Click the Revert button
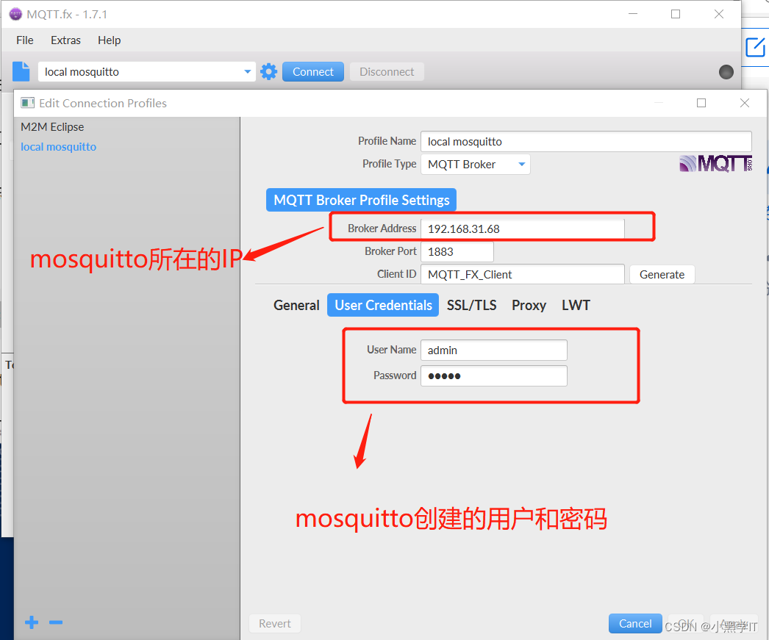769x640 pixels. (x=275, y=623)
